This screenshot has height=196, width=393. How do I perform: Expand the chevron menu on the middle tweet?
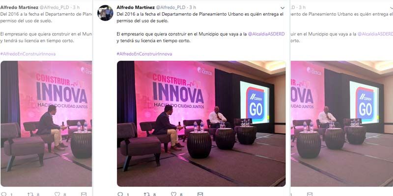(282, 8)
